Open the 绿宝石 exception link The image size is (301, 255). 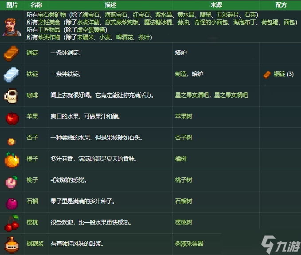91,15
